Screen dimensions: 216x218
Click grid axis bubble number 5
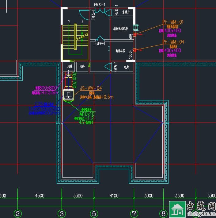tap(94, 213)
